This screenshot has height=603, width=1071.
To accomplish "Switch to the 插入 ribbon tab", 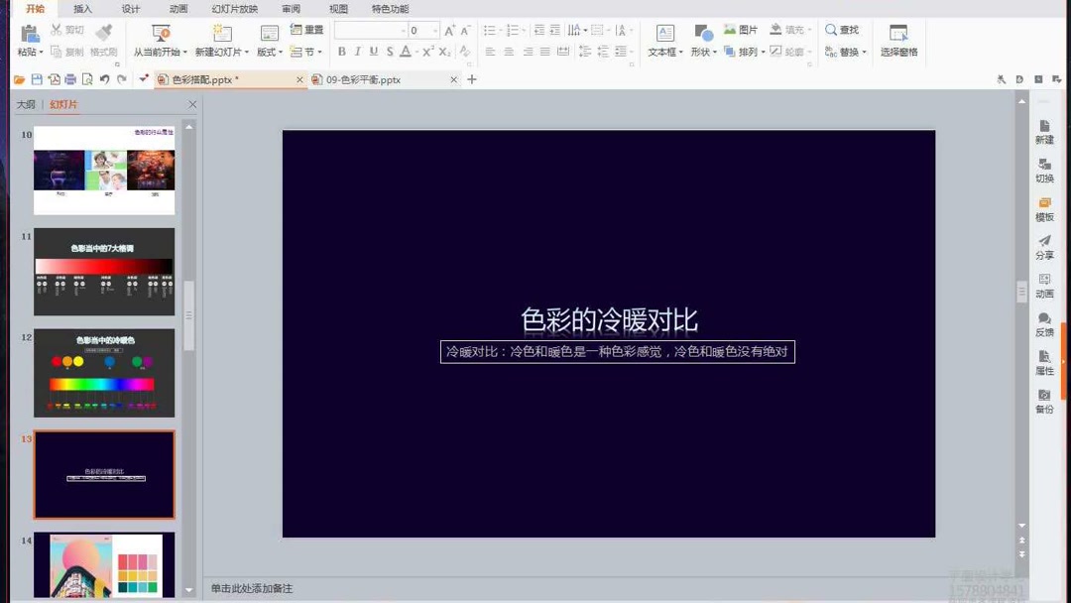I will 81,8.
